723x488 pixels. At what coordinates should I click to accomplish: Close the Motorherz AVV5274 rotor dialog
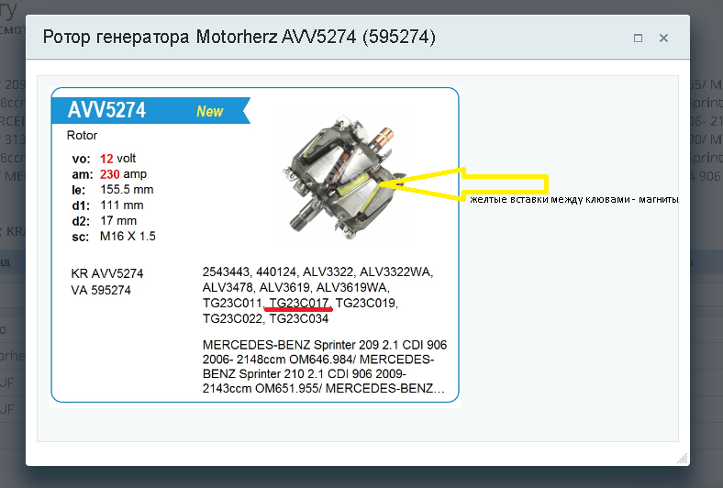(663, 39)
